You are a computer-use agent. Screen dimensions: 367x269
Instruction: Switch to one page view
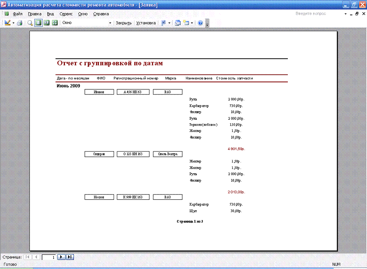coord(38,23)
